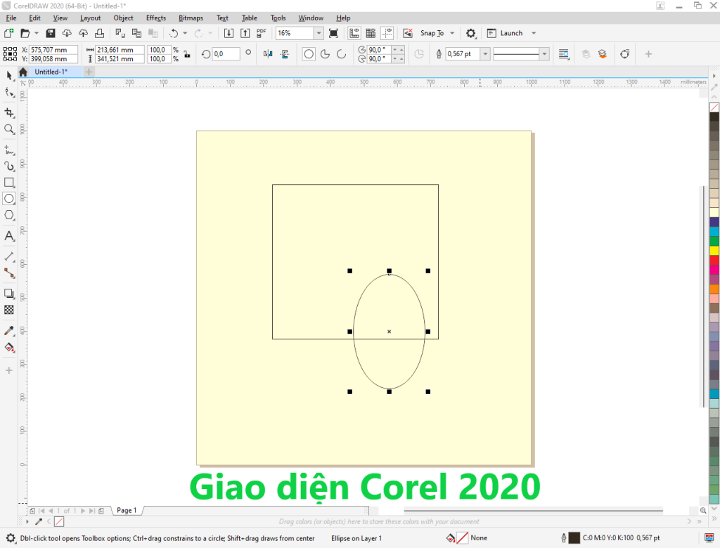Mirror the ellipse vertically
The image size is (720, 548).
click(285, 54)
